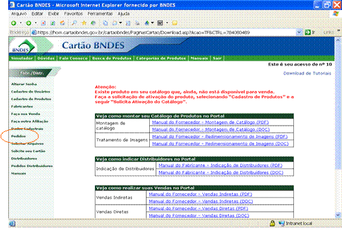Click Solicite seu Cartão sidebar link

(x=28, y=151)
